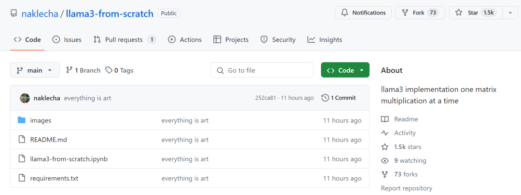Click the images folder icon
Viewport: 521px width, 195px height.
point(22,120)
